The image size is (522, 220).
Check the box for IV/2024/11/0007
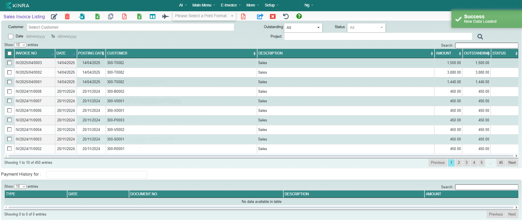point(10,101)
